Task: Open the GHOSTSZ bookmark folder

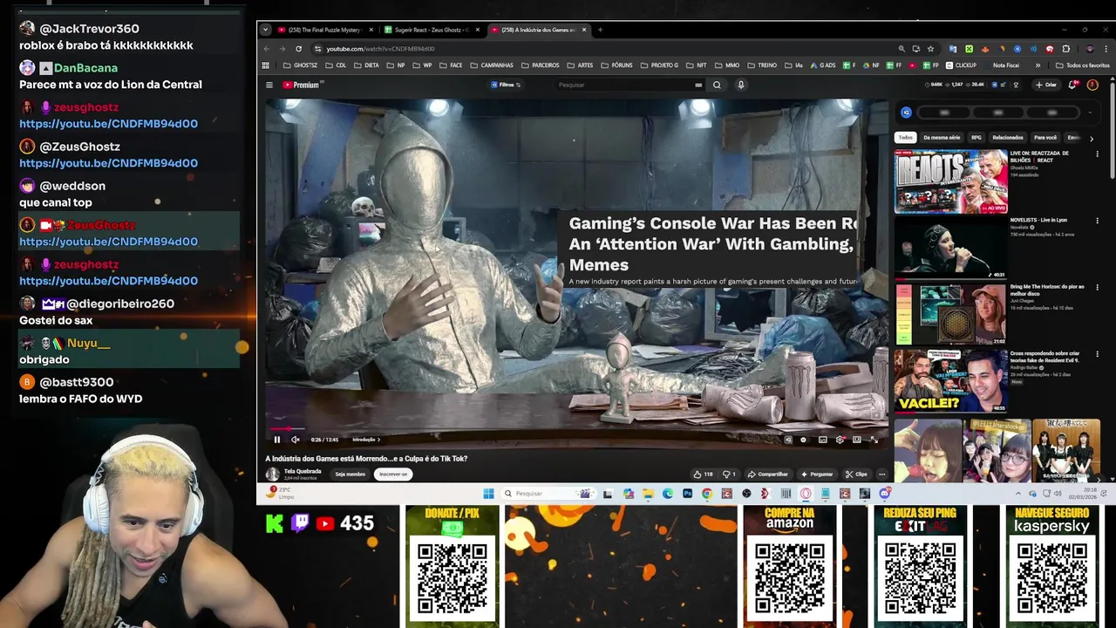Action: pyautogui.click(x=300, y=65)
